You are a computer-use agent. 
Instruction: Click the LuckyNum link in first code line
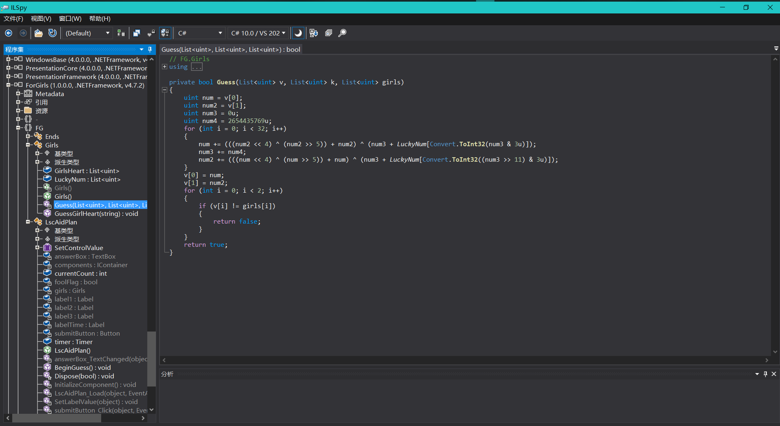tap(412, 144)
